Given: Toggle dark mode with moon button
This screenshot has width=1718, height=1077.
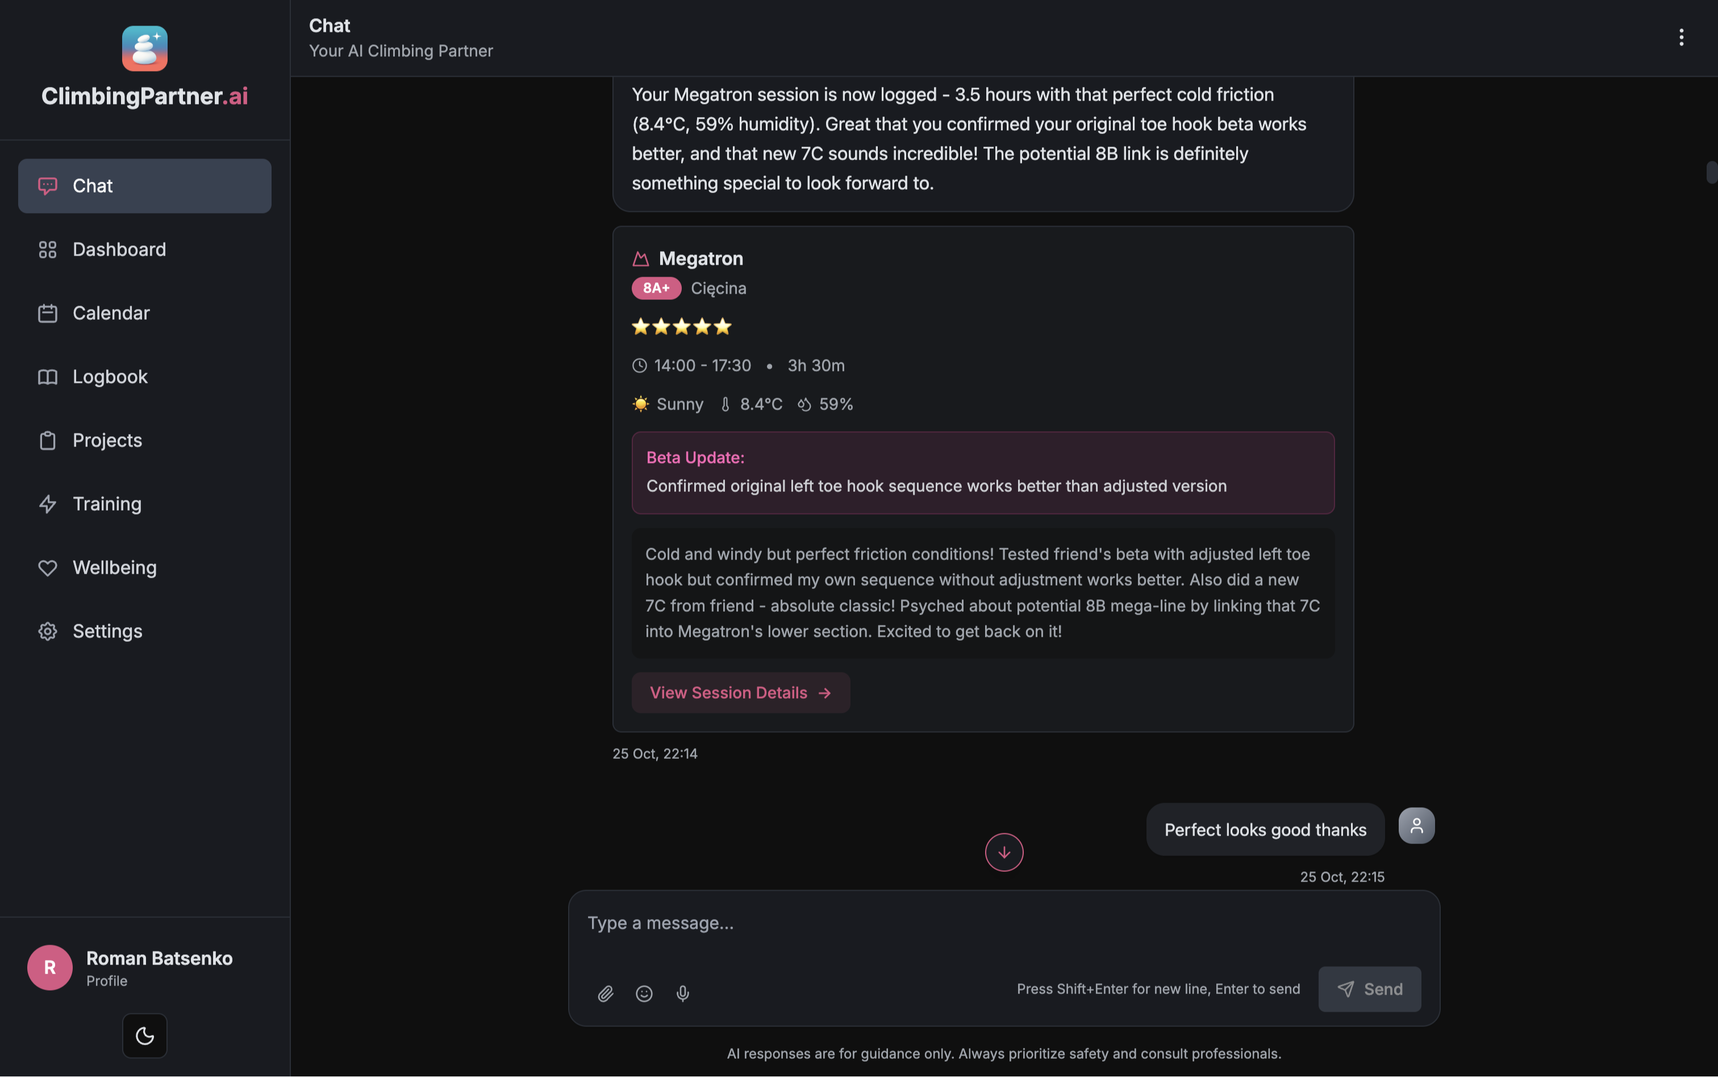Looking at the screenshot, I should tap(145, 1035).
